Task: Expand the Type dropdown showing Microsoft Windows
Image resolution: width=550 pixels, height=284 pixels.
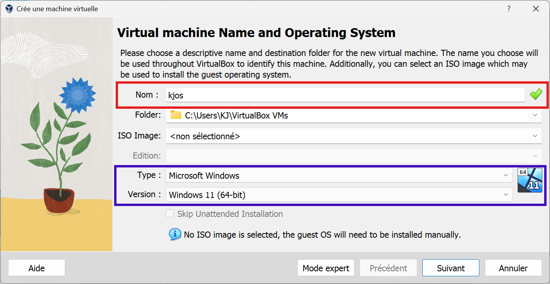Action: [x=339, y=176]
